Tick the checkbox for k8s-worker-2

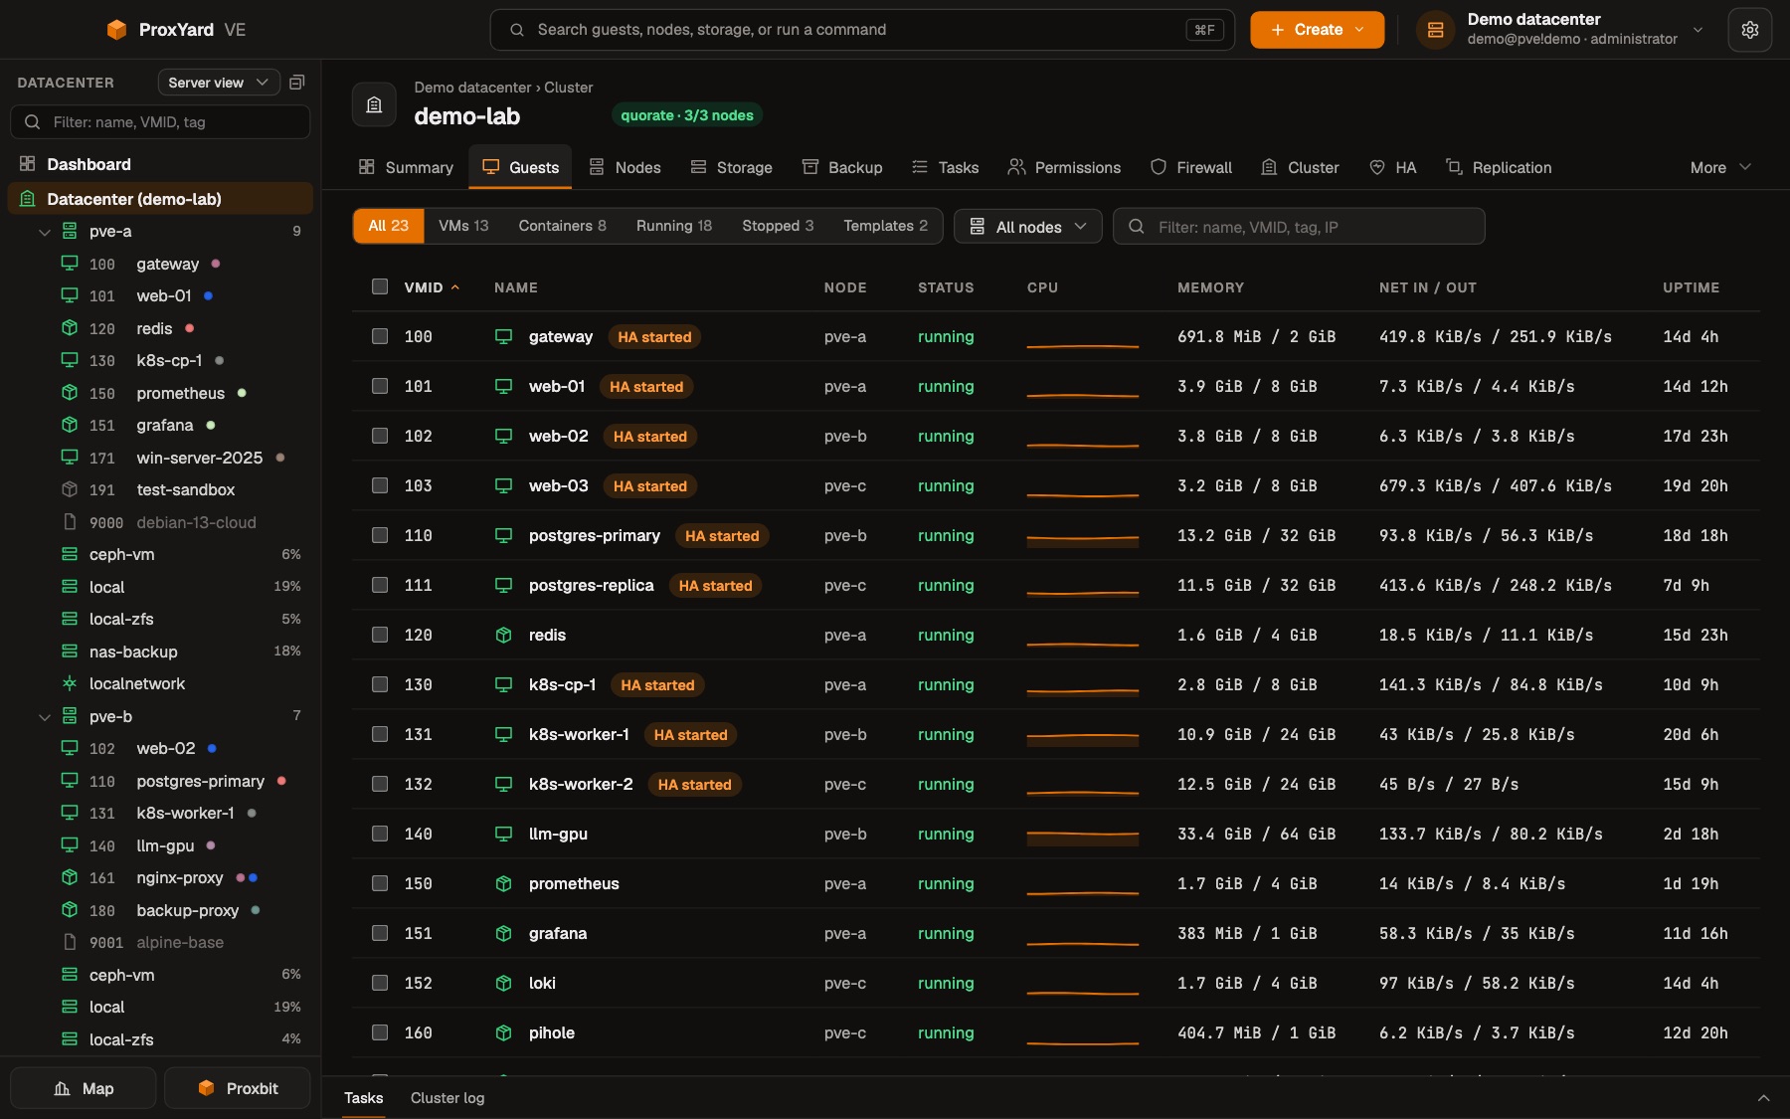click(380, 784)
